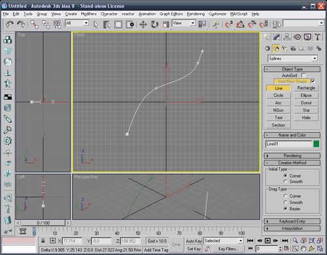Select Corner under Drag Type

285,196
